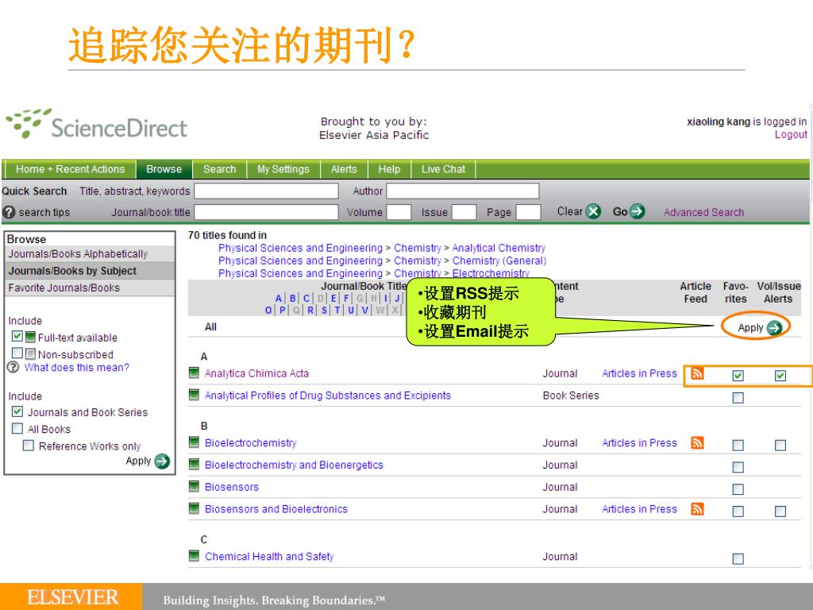The image size is (813, 610).
Task: Check Reference Works only checkbox
Action: click(x=29, y=446)
